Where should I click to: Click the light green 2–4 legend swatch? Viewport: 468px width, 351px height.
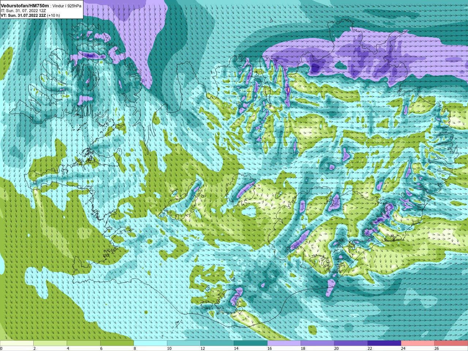[50, 343]
